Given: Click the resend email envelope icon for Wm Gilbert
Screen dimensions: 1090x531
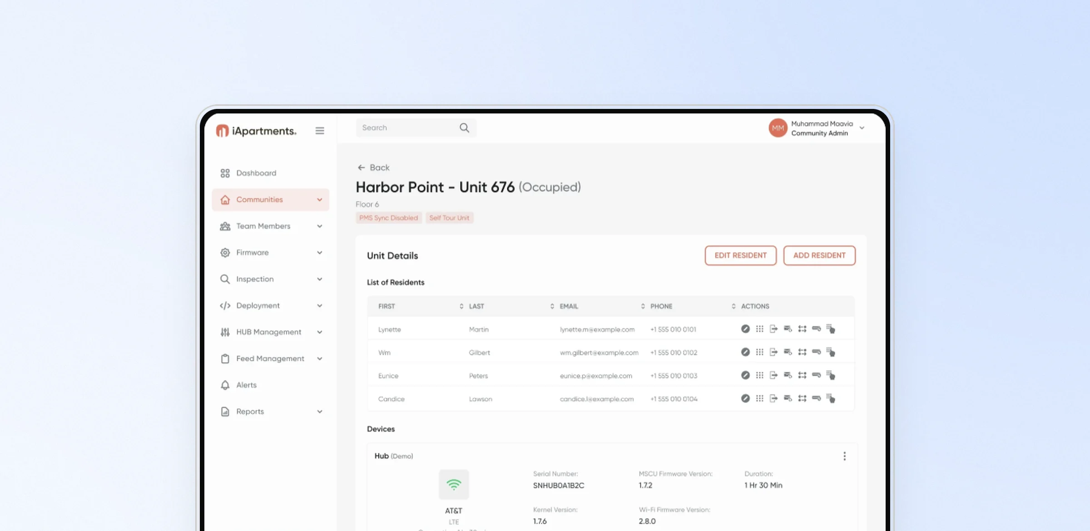Looking at the screenshot, I should (788, 352).
